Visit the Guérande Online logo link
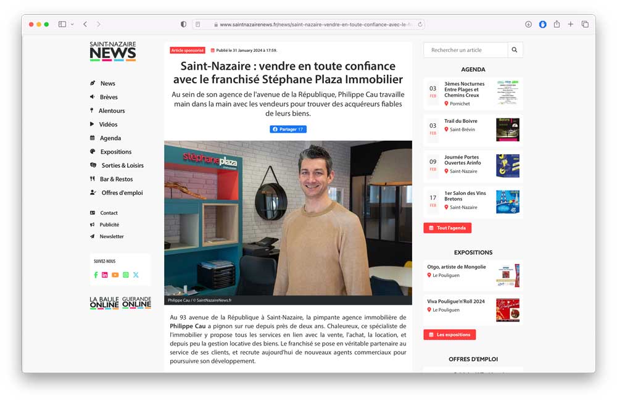This screenshot has width=617, height=401. [x=136, y=302]
